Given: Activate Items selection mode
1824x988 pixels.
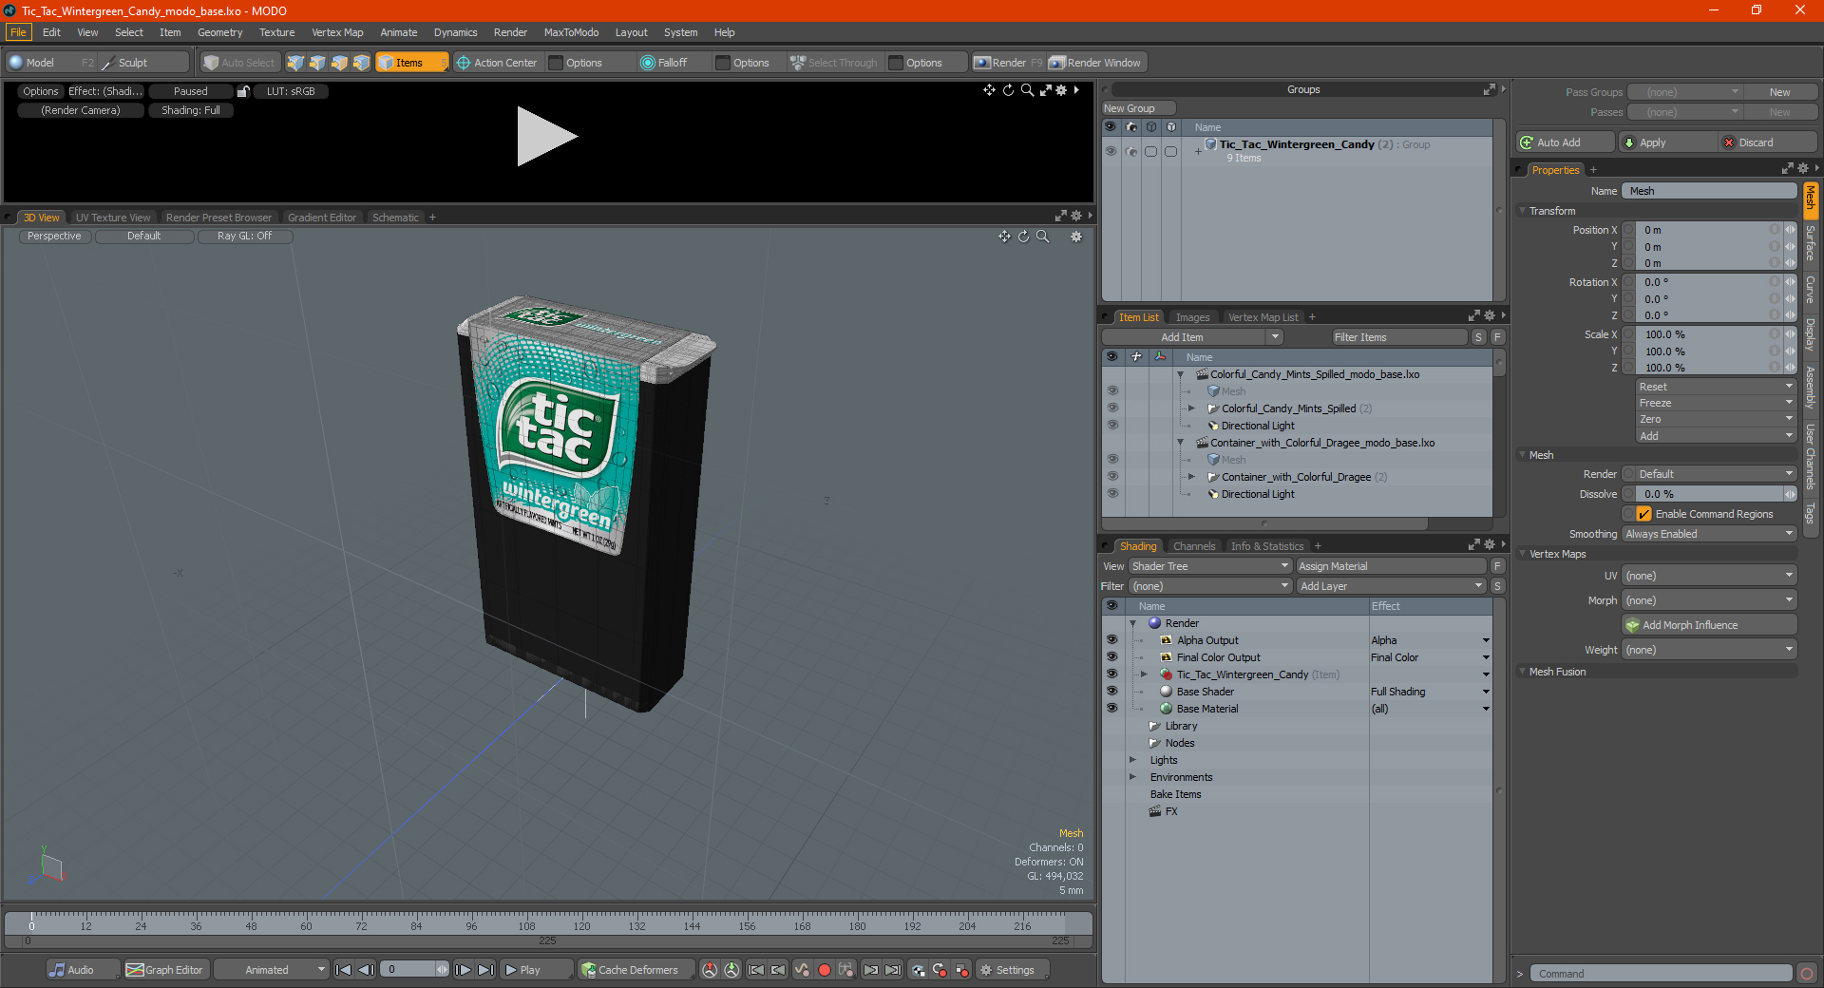Looking at the screenshot, I should pyautogui.click(x=411, y=63).
